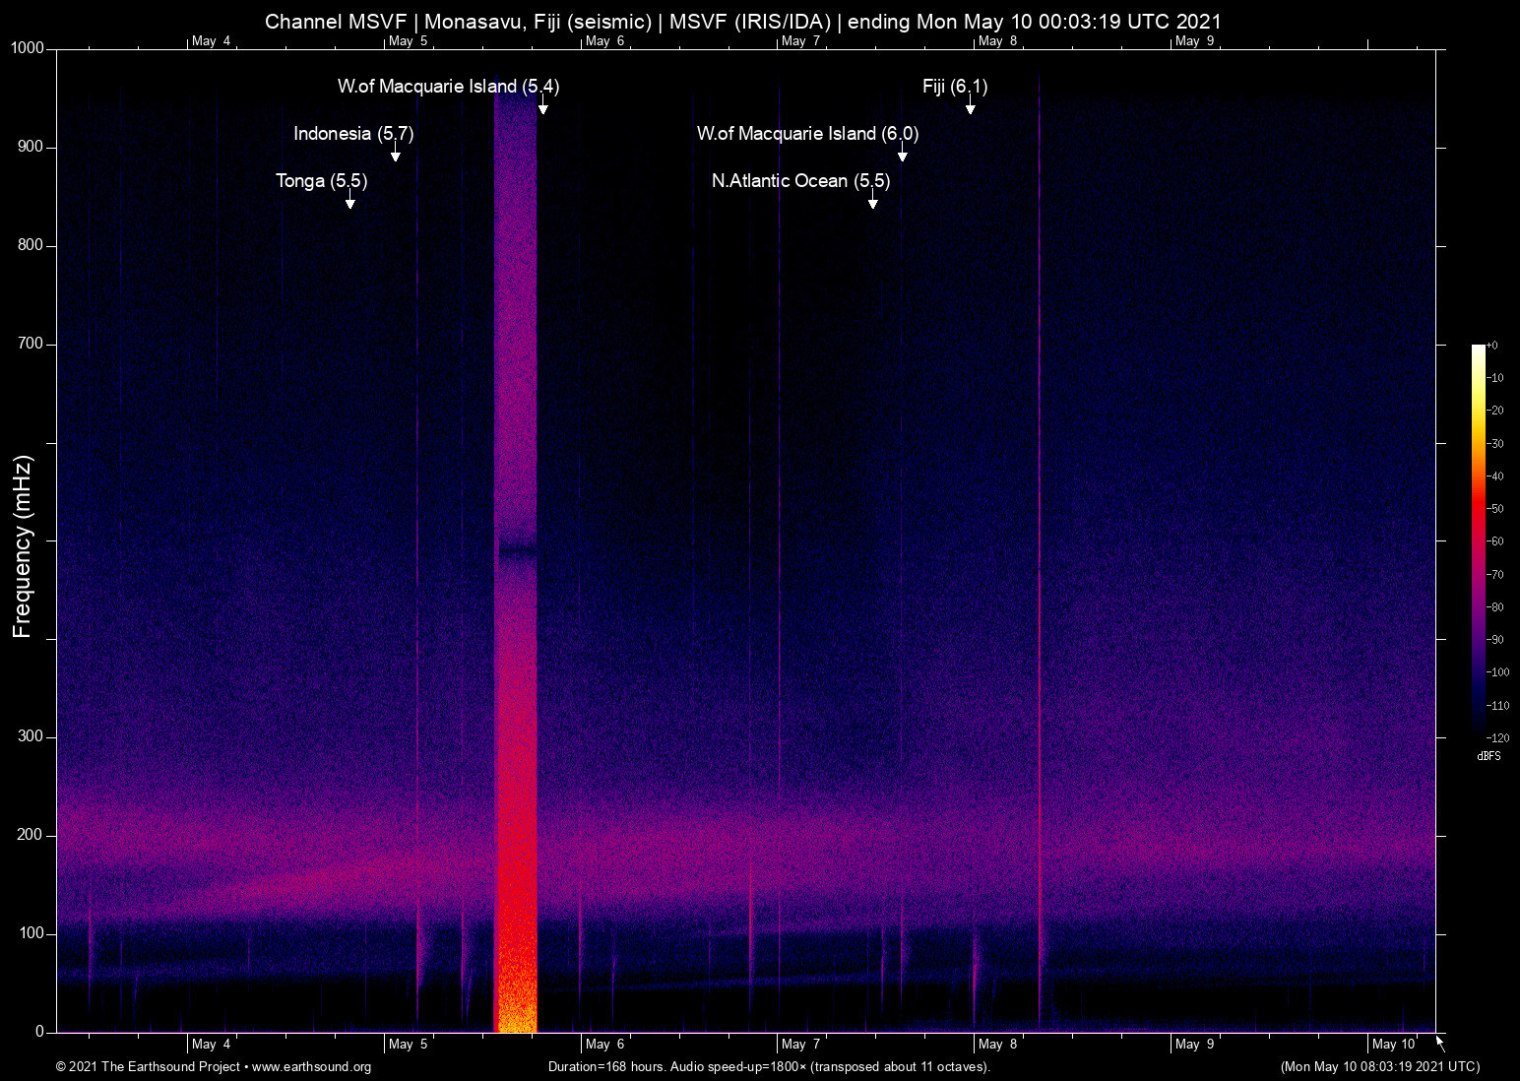The height and width of the screenshot is (1081, 1520).
Task: Click the 700 frequency axis label
Action: tap(31, 344)
